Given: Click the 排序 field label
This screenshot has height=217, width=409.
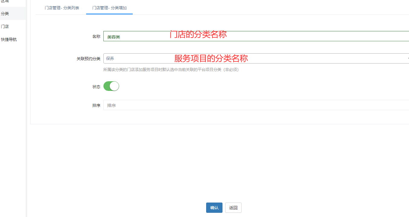Looking at the screenshot, I should pos(96,106).
